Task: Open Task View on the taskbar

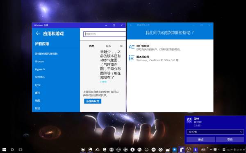Action: click(20, 150)
